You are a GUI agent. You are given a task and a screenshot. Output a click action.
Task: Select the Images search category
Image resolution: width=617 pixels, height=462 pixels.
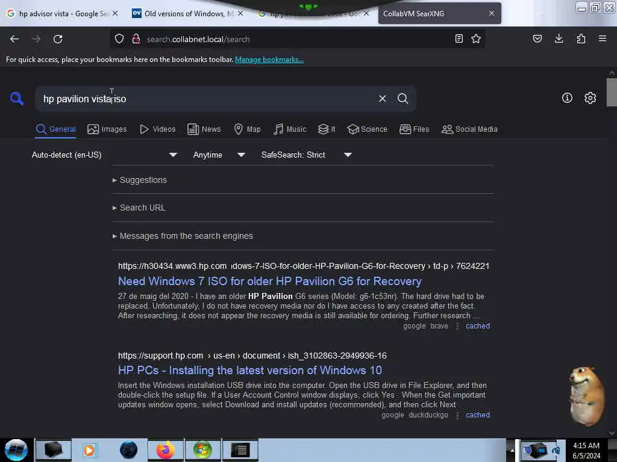(107, 129)
